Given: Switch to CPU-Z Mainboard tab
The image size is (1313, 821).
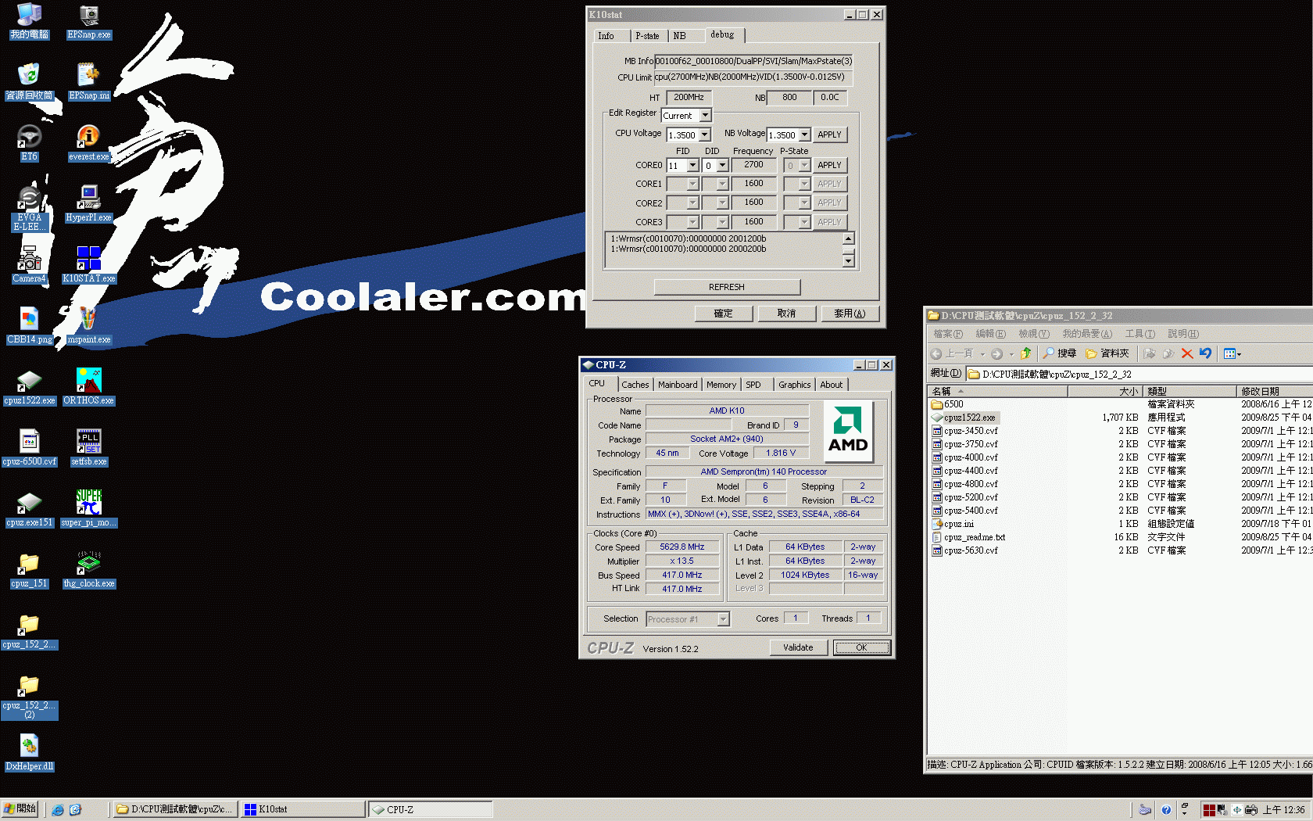Looking at the screenshot, I should click(678, 385).
